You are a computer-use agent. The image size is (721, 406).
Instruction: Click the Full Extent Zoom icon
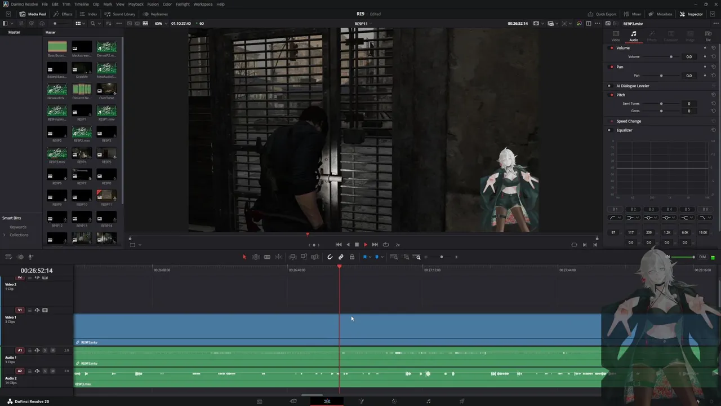click(x=394, y=257)
